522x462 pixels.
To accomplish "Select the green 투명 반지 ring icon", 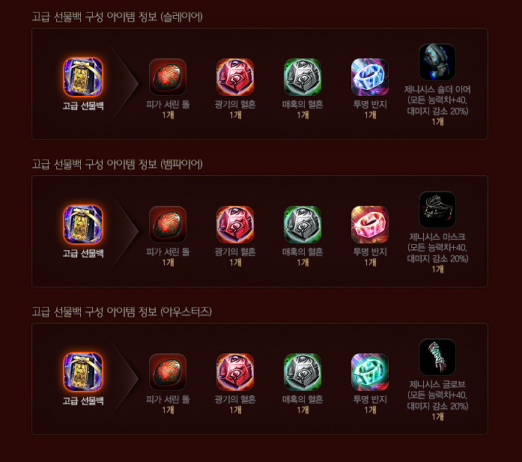I will coord(370,372).
